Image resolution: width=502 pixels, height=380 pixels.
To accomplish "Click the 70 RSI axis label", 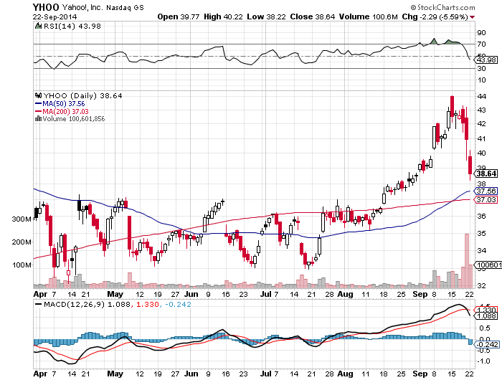I will 481,44.
